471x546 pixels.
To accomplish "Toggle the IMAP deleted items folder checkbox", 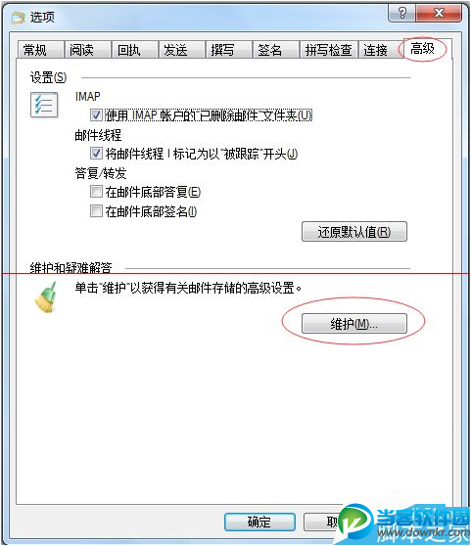I will [96, 114].
